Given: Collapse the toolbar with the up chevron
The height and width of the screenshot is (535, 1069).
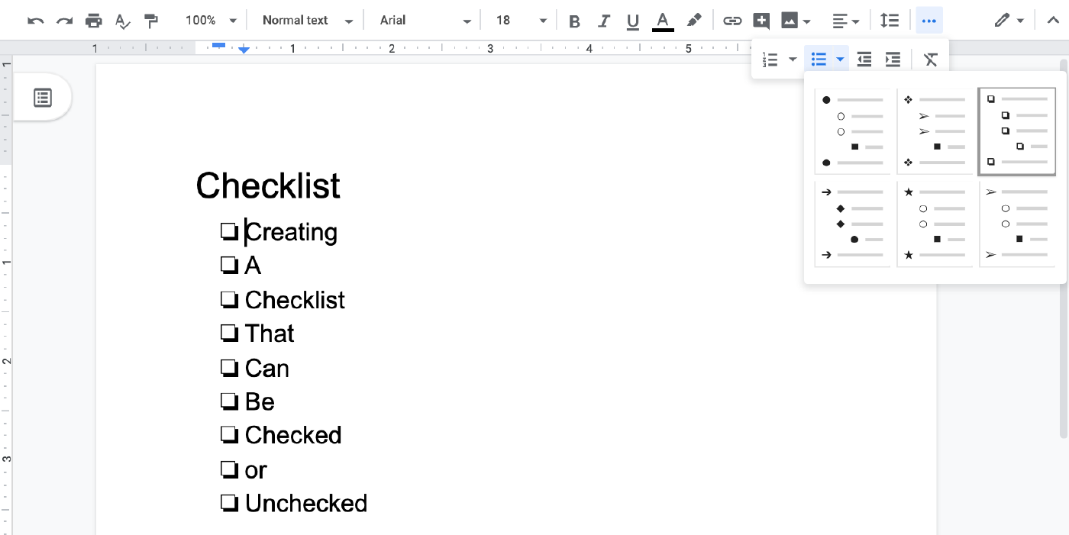Looking at the screenshot, I should [1053, 21].
